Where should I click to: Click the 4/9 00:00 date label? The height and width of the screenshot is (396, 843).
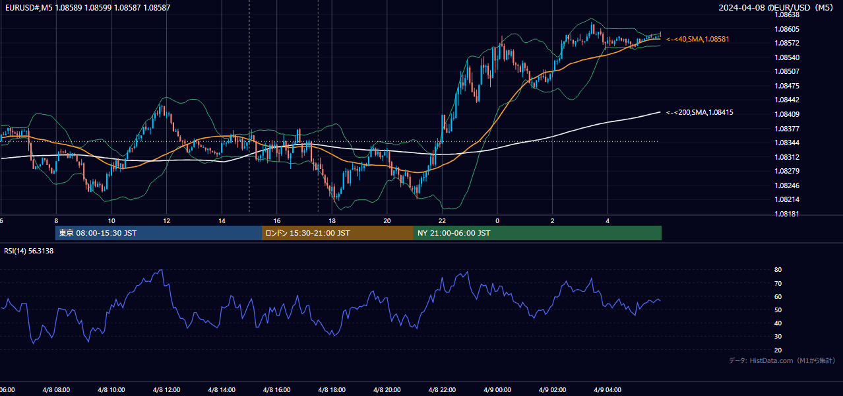tap(497, 390)
